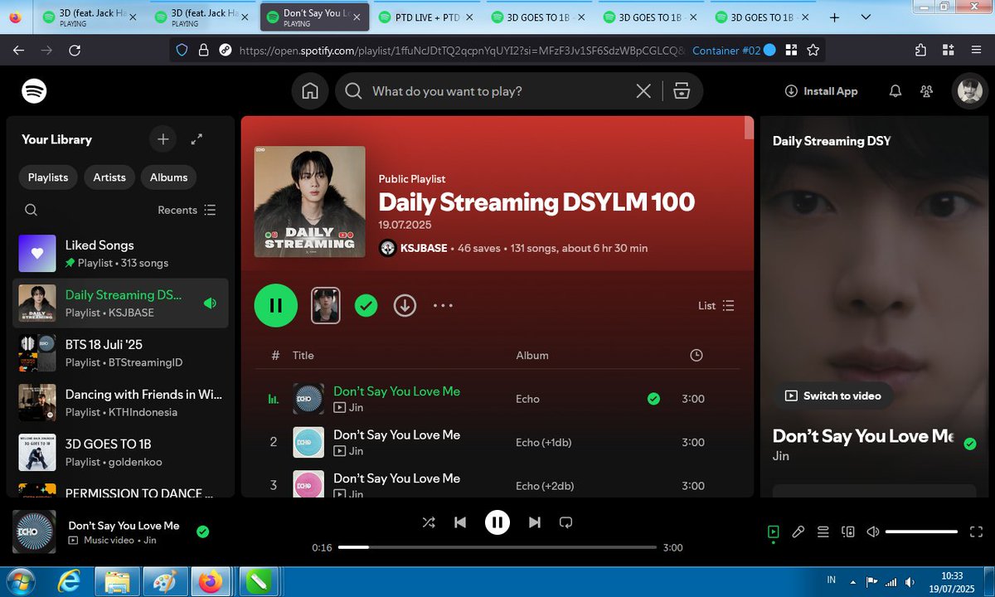Viewport: 995px width, 597px height.
Task: Open the KSJBASE profile link
Action: click(x=422, y=248)
